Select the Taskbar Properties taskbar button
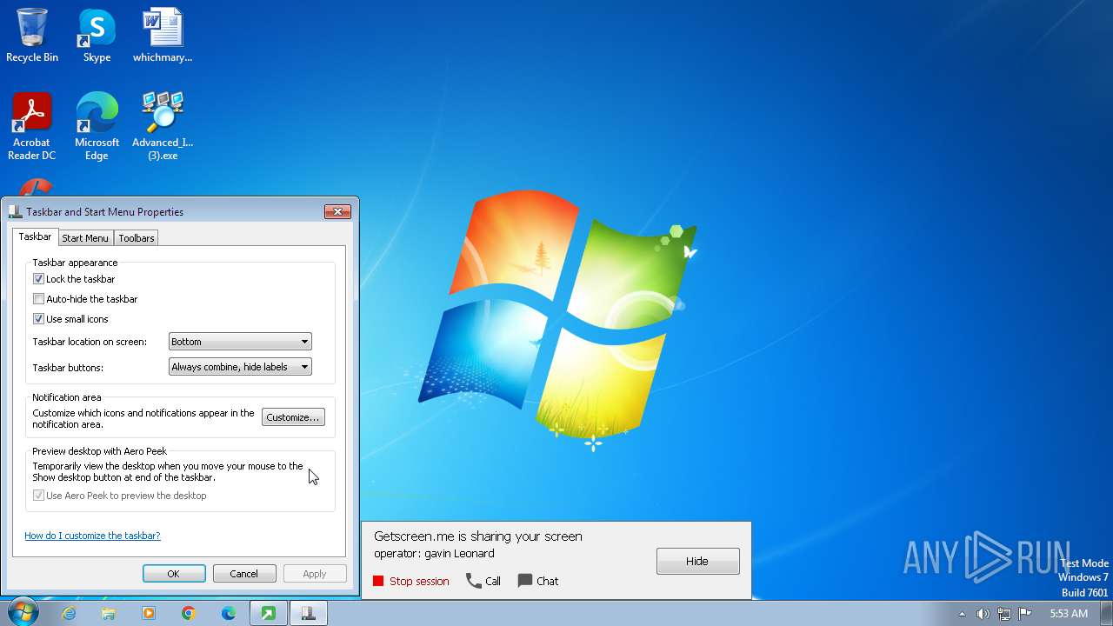Screen dimensions: 1113x626 (308, 613)
